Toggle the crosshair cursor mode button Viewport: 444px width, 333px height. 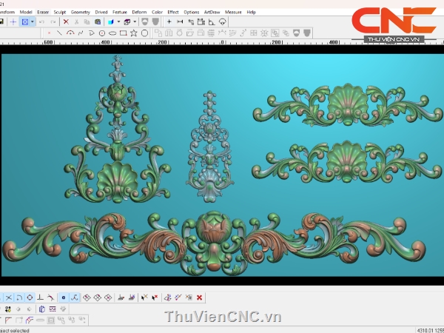[13, 22]
